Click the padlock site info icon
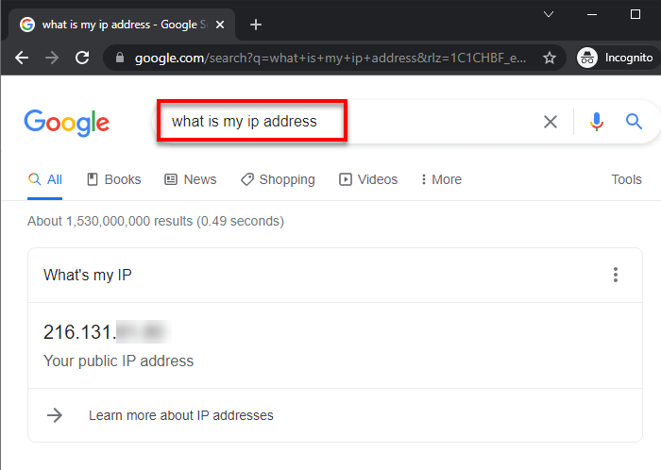 pos(120,58)
